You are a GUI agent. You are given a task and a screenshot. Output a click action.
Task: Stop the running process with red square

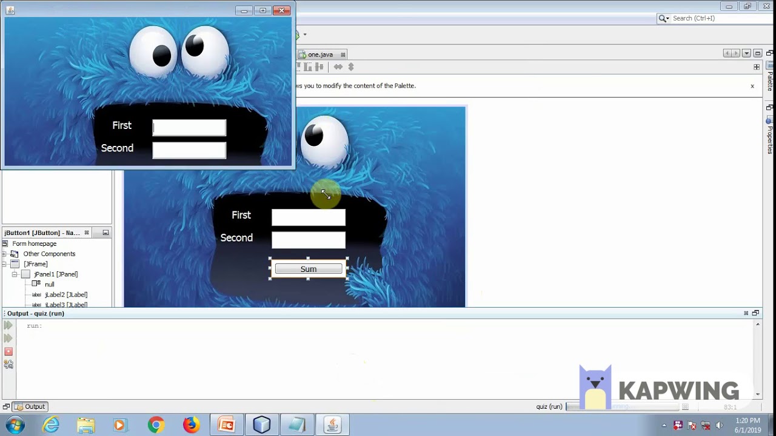coord(8,351)
